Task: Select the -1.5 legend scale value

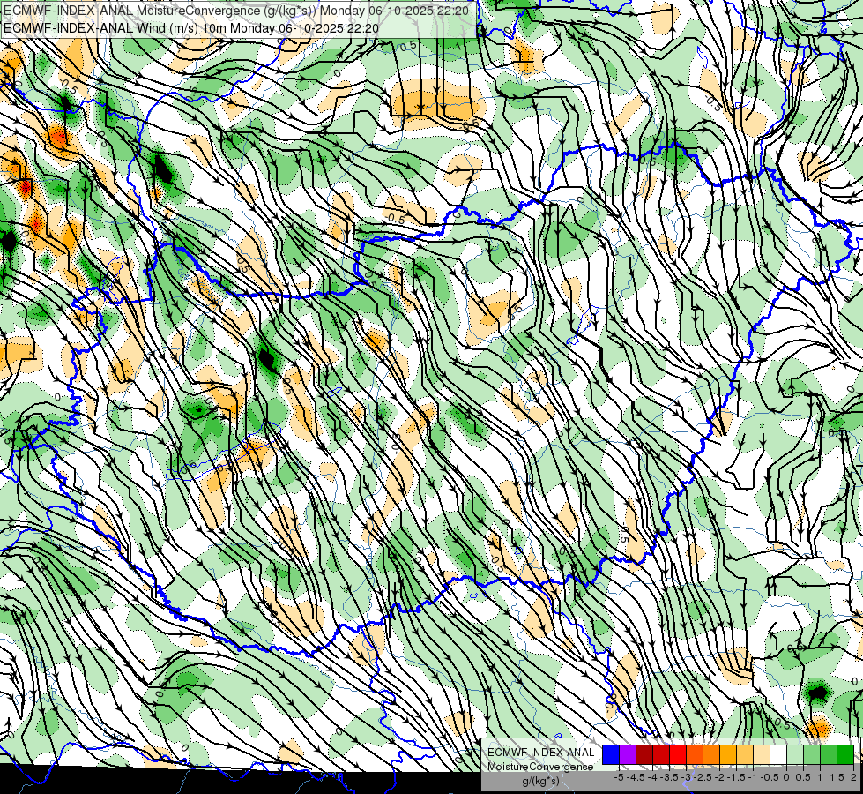Action: pyautogui.click(x=736, y=777)
